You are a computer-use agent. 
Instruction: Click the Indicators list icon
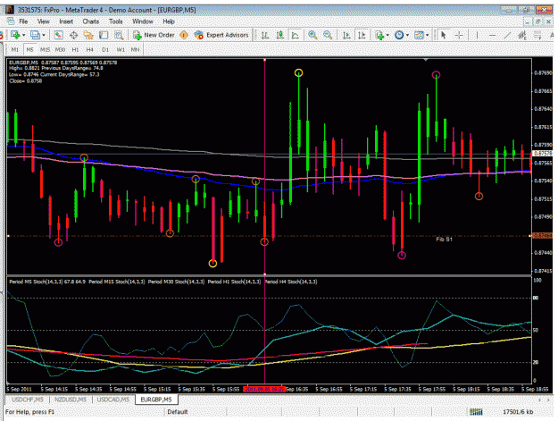point(379,35)
